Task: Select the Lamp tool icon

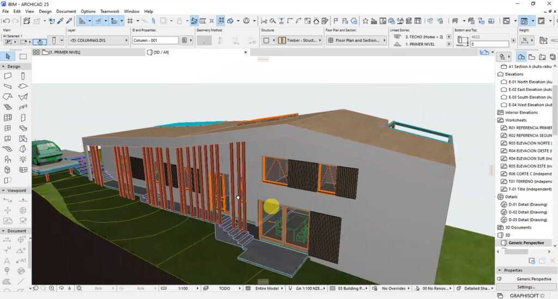Action: [x=23, y=159]
